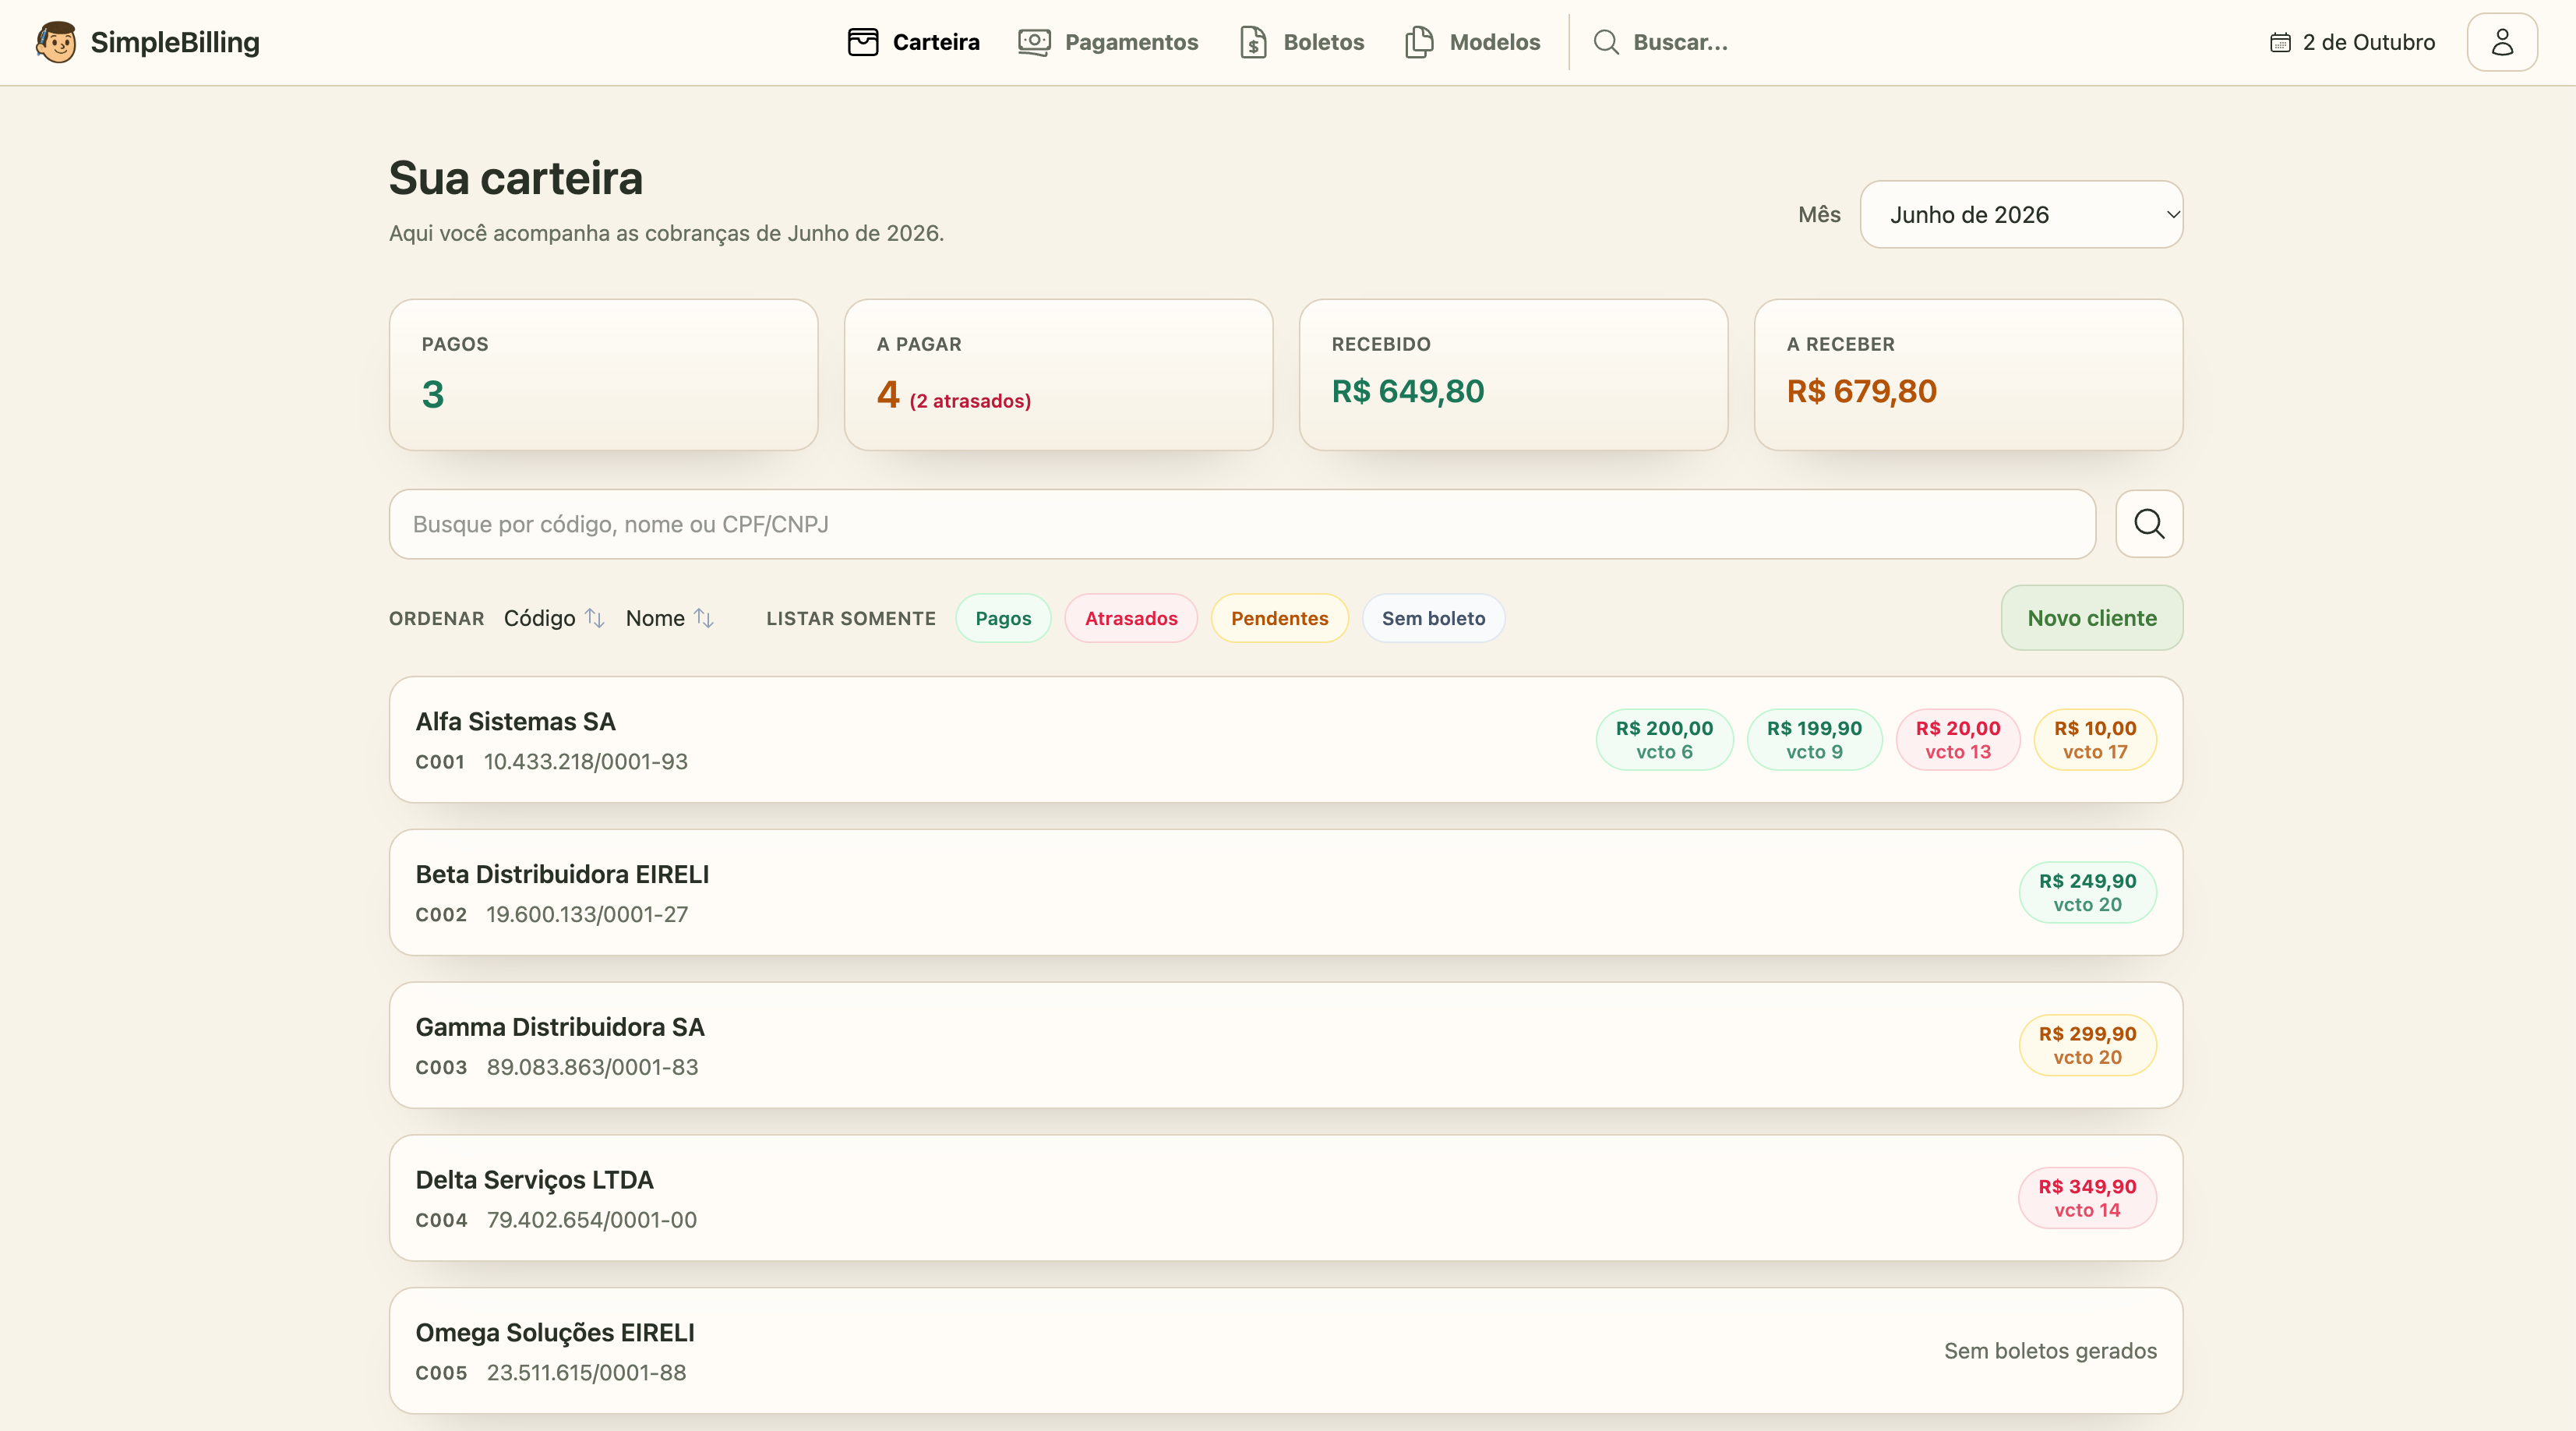Click the Pagamentos banknote icon
This screenshot has width=2576, height=1431.
pyautogui.click(x=1034, y=42)
